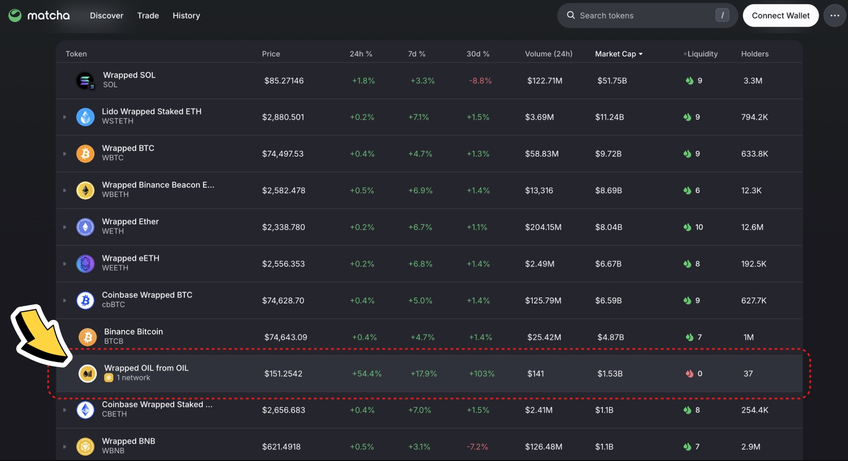Open the Discover menu item
Image resolution: width=848 pixels, height=461 pixels.
coord(106,15)
